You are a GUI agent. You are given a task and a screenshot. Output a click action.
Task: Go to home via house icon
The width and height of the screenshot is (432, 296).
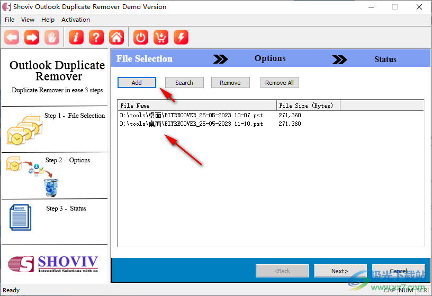[116, 37]
